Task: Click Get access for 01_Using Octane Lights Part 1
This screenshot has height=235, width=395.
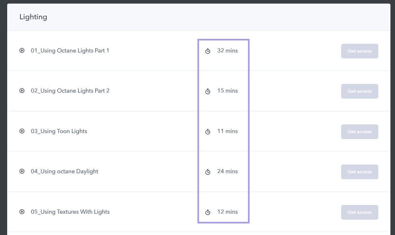Action: 359,51
